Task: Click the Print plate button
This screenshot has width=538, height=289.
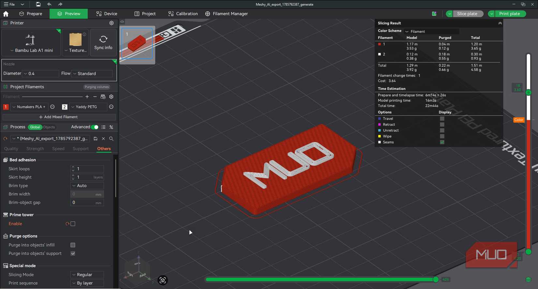Action: pos(510,14)
